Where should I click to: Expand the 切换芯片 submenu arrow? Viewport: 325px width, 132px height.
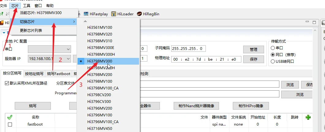point(74,21)
